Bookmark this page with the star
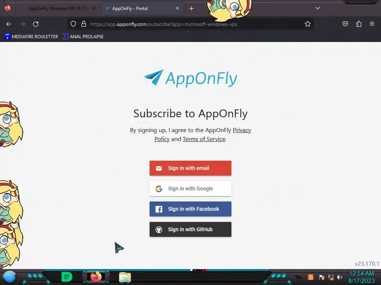The image size is (381, 285). coord(308,24)
